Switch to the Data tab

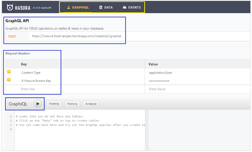coord(106,7)
